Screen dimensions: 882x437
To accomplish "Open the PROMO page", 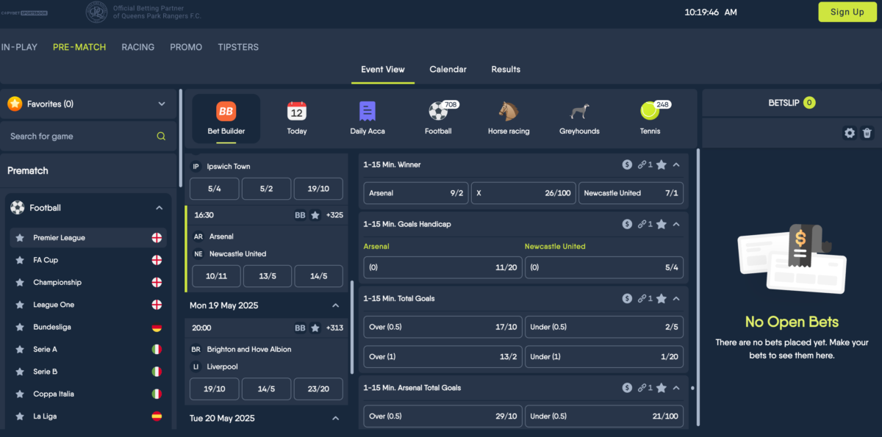I will (186, 47).
